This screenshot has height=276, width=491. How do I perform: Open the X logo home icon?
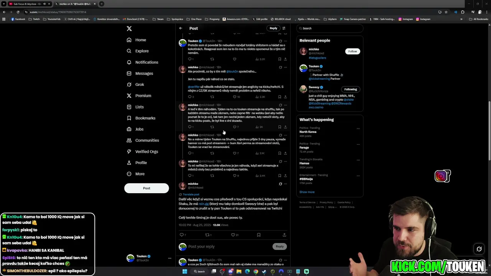pyautogui.click(x=129, y=29)
